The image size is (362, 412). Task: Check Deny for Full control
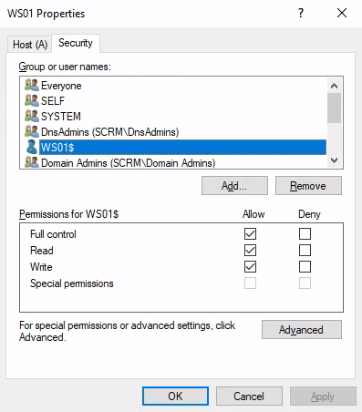coord(305,234)
